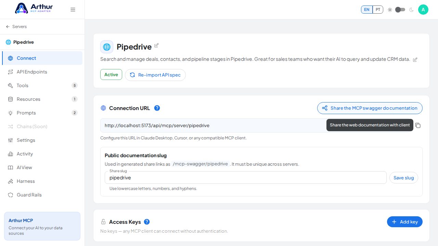Click the Tools count badge showing 5
Image resolution: width=438 pixels, height=246 pixels.
[75, 85]
